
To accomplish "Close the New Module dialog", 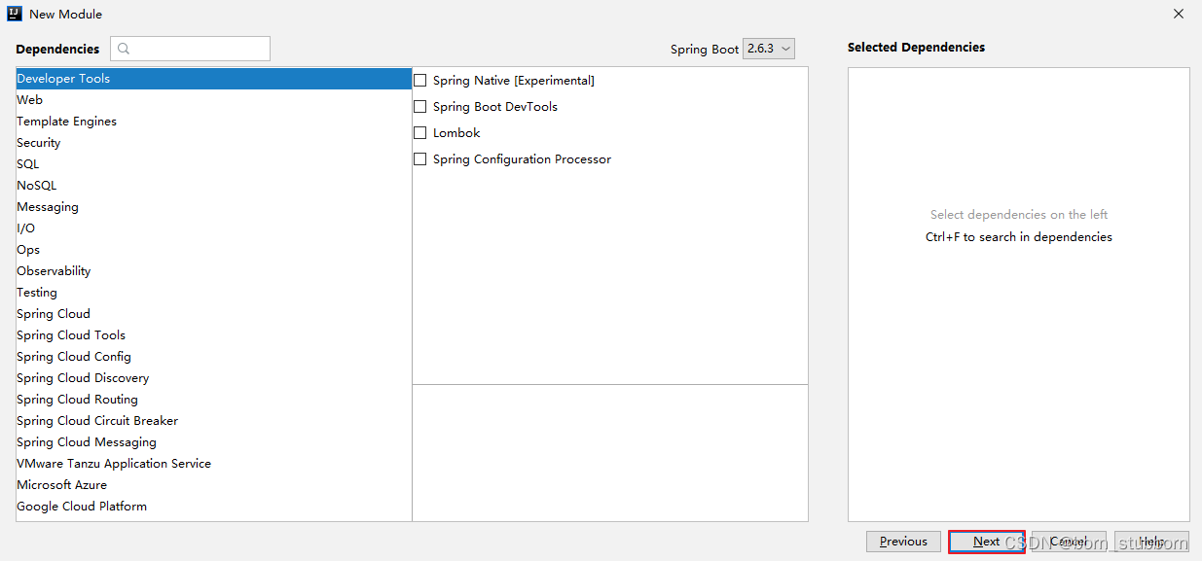I will point(1179,14).
